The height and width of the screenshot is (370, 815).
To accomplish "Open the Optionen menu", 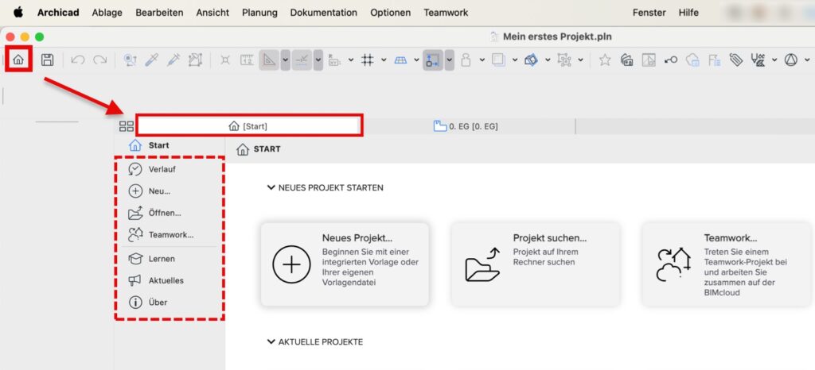I will pos(390,13).
